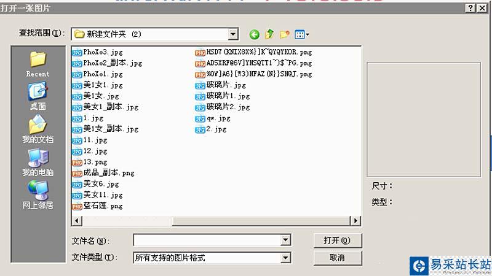Image resolution: width=492 pixels, height=276 pixels.
Task: Select file 美女6.jpg
Action: [x=95, y=184]
